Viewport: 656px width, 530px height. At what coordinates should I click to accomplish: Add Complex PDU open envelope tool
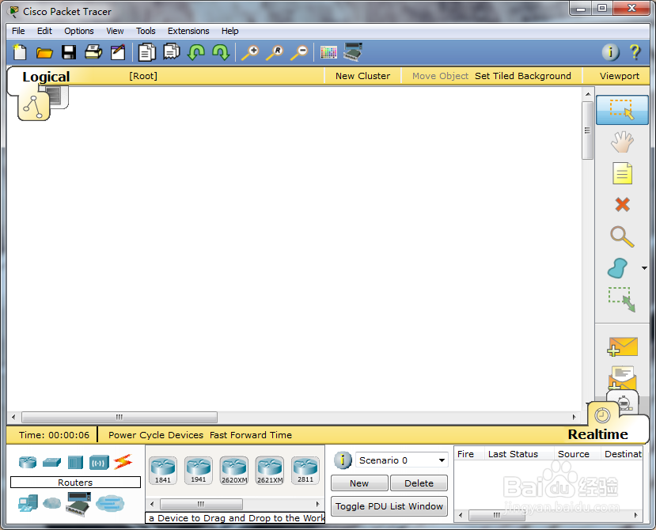623,377
